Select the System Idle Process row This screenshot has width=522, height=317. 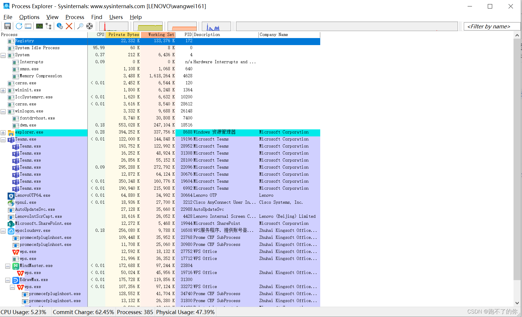(160, 48)
